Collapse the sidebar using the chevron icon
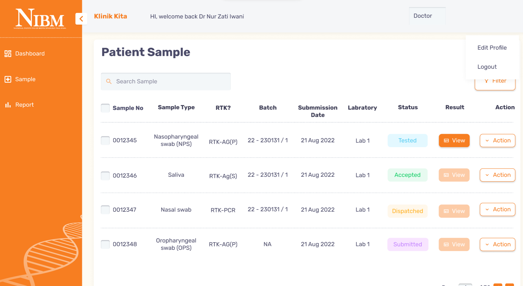 tap(81, 19)
